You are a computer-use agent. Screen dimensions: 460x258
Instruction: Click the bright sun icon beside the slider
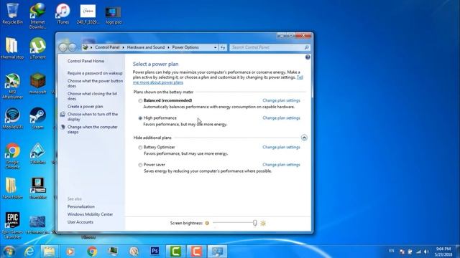(x=263, y=223)
